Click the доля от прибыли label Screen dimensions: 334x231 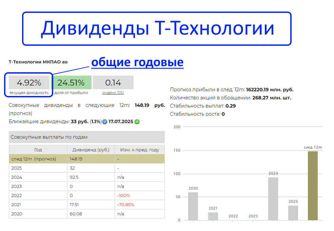point(71,93)
